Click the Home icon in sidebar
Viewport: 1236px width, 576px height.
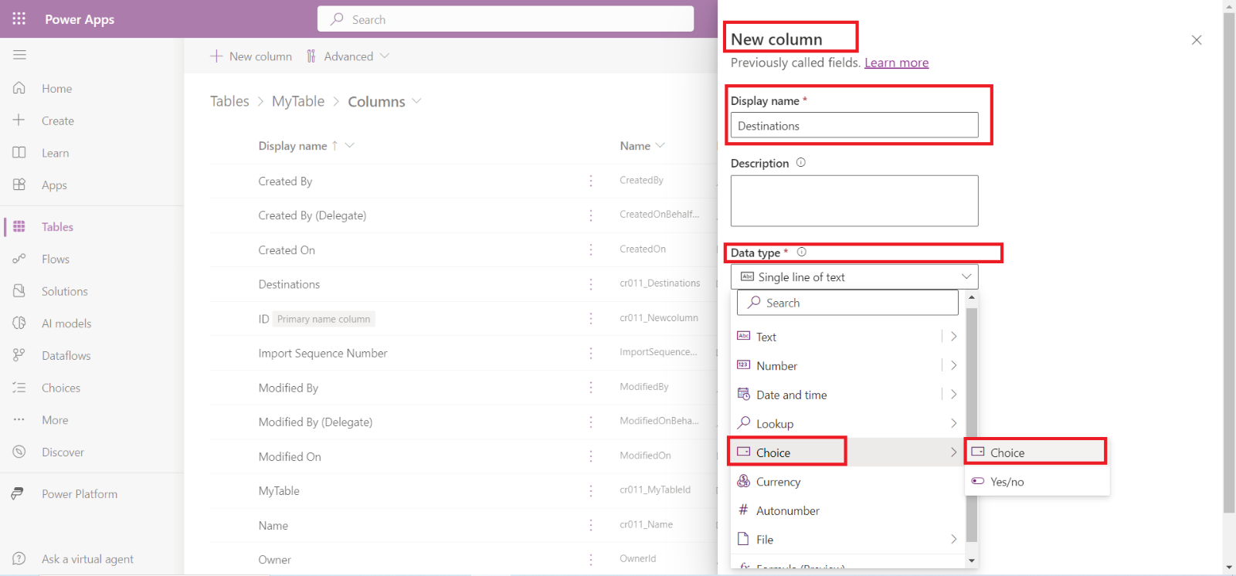click(19, 88)
